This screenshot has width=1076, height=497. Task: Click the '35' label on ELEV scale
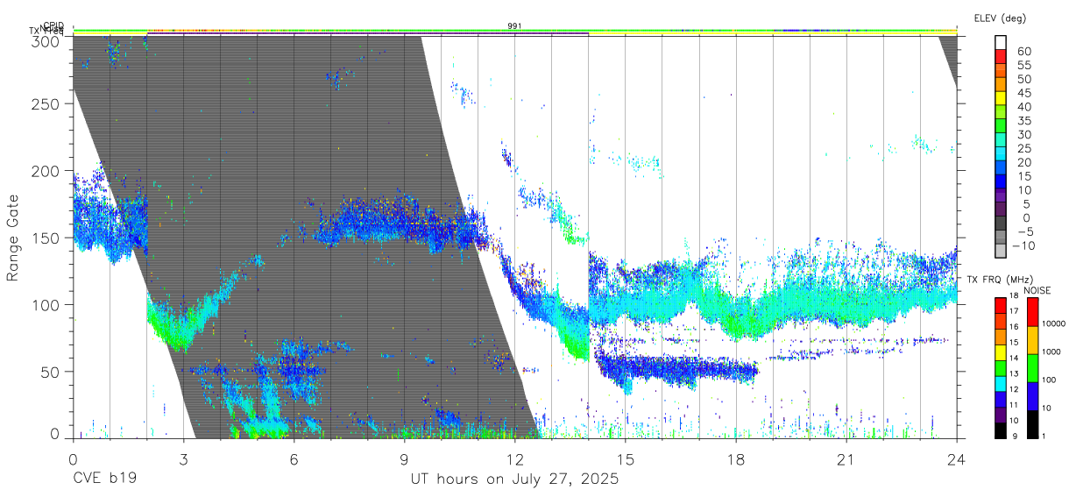point(1023,120)
